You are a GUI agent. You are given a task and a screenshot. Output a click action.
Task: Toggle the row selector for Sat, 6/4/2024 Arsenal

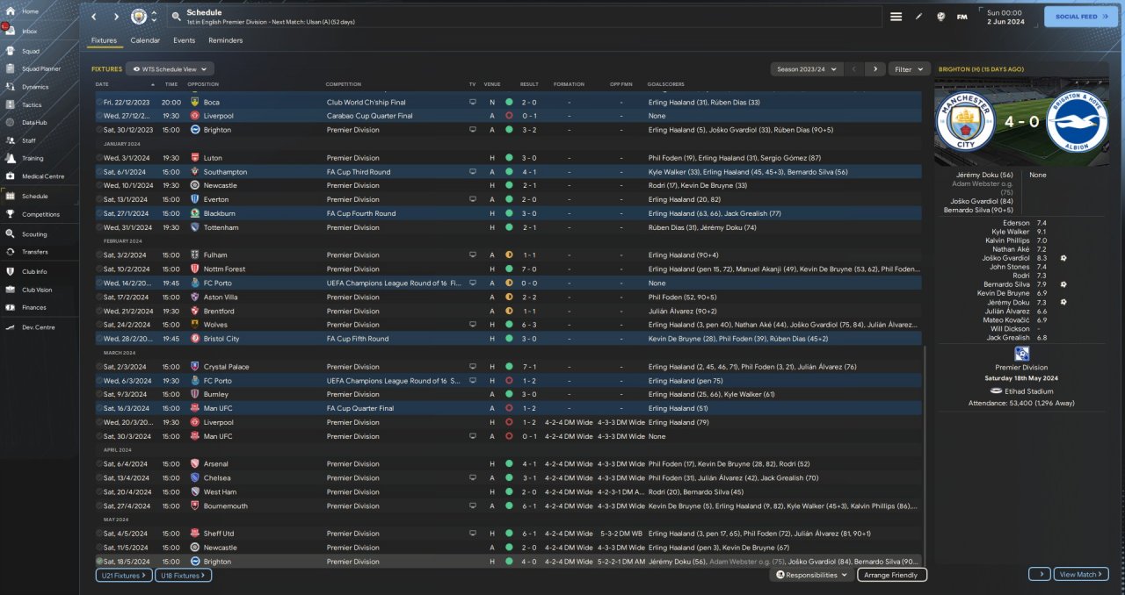99,464
